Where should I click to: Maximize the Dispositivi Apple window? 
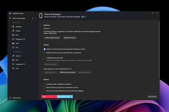pos(152,13)
